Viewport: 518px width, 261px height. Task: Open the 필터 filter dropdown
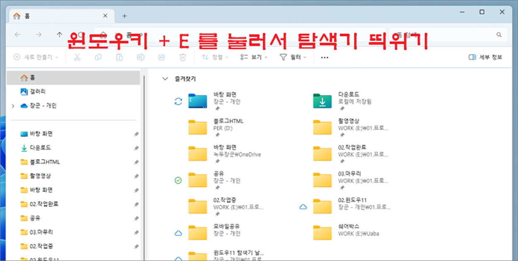click(293, 57)
